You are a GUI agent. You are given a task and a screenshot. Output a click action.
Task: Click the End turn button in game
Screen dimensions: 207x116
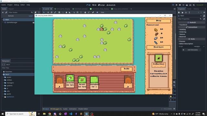point(158,47)
